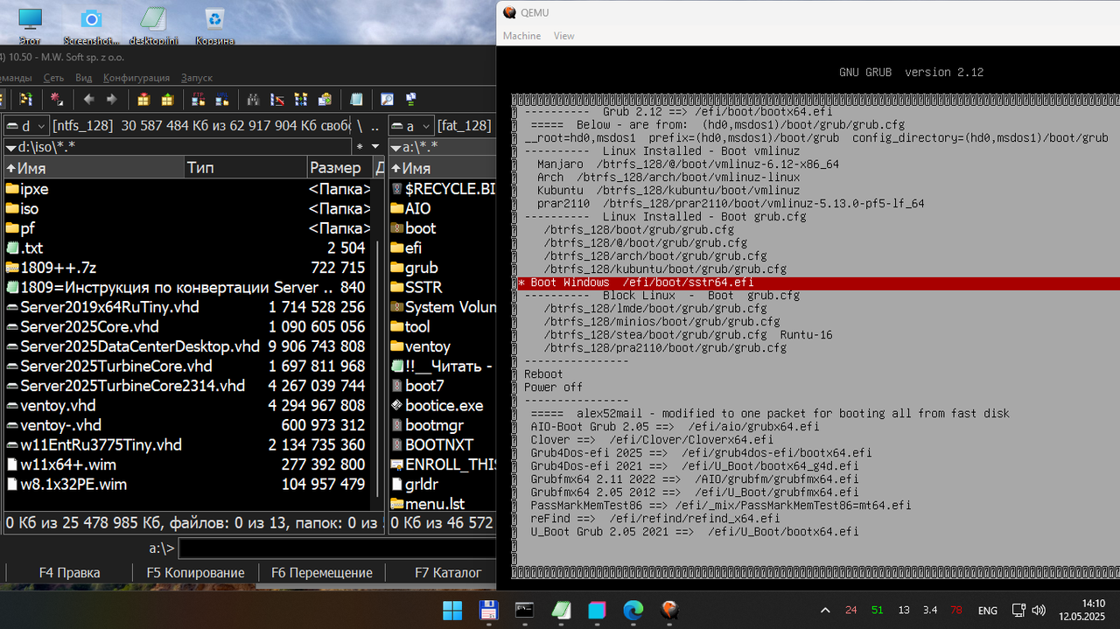The height and width of the screenshot is (629, 1120).
Task: Open the left panel drive d dropdown
Action: [x=25, y=125]
